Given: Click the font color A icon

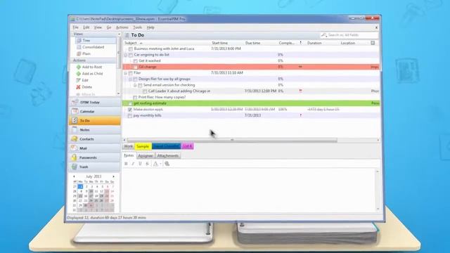Looking at the screenshot, I should (x=155, y=164).
